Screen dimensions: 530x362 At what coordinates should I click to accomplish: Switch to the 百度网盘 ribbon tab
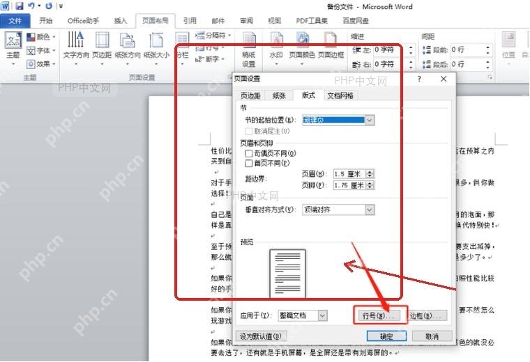(x=356, y=21)
